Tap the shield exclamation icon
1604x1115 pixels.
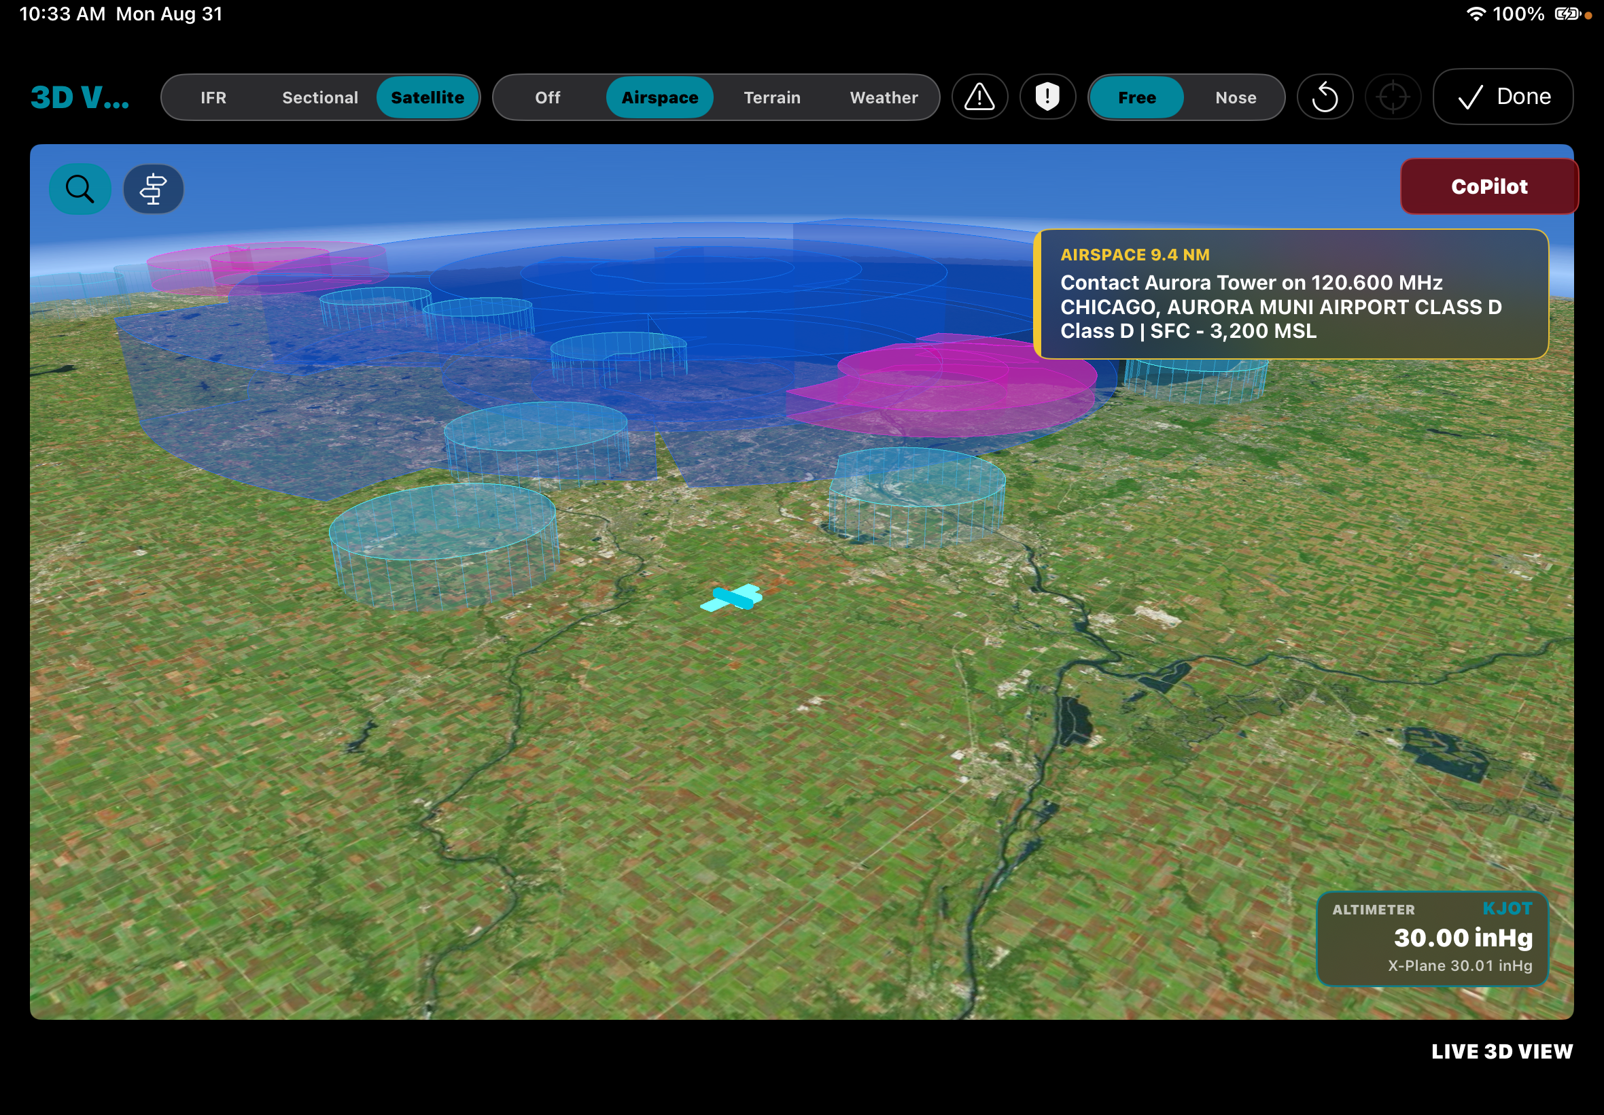pyautogui.click(x=1047, y=97)
